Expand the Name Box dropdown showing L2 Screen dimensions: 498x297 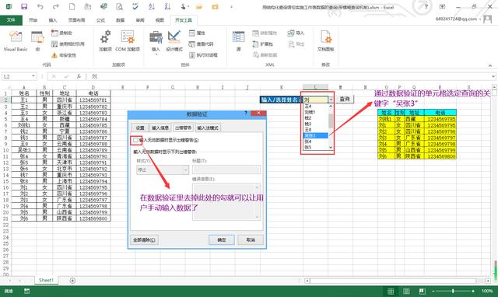pos(33,76)
